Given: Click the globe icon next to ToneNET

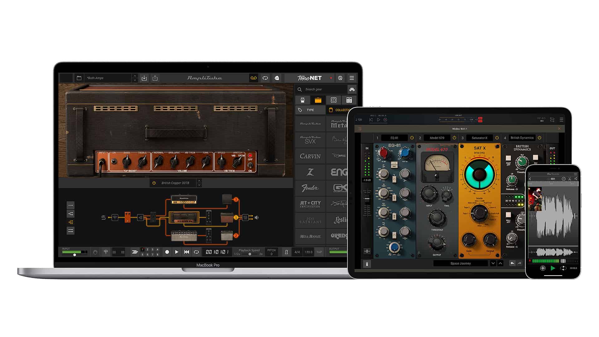Looking at the screenshot, I should coord(340,78).
